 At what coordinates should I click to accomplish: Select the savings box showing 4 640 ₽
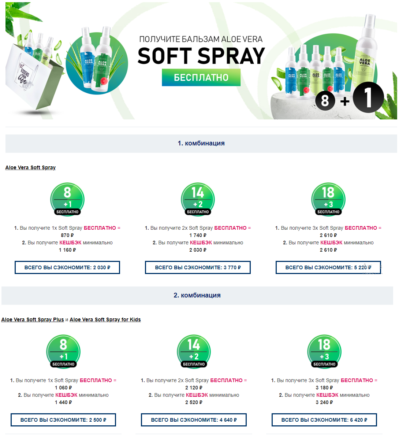pos(194,420)
